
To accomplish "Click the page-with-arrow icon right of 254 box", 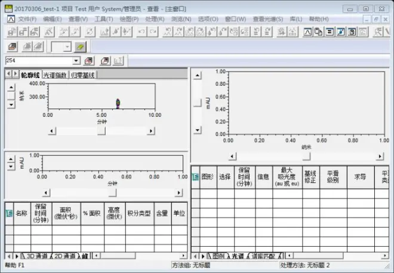I will 105,61.
